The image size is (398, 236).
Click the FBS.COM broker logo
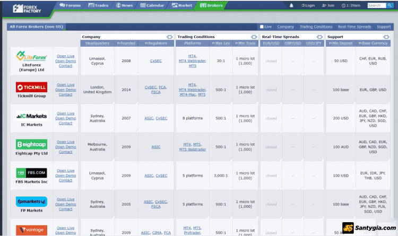point(31,173)
